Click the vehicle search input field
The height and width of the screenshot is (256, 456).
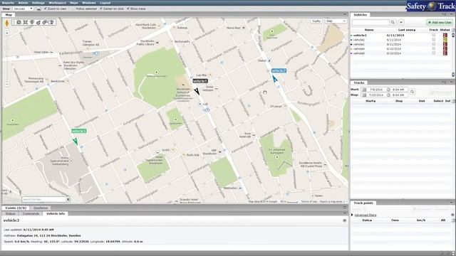pos(370,22)
